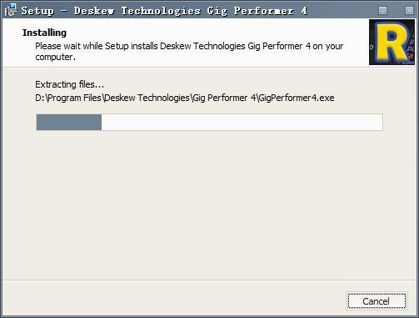Minimize the Setup installer window
The width and height of the screenshot is (419, 318).
(x=382, y=10)
